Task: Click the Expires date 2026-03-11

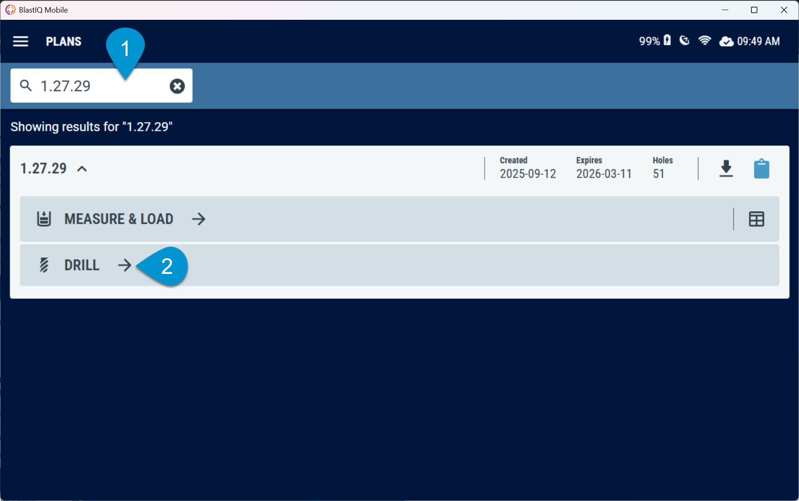Action: 604,174
